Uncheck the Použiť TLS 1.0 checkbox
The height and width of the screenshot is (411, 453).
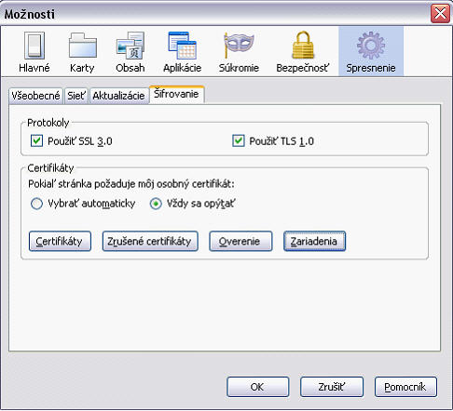click(x=239, y=140)
